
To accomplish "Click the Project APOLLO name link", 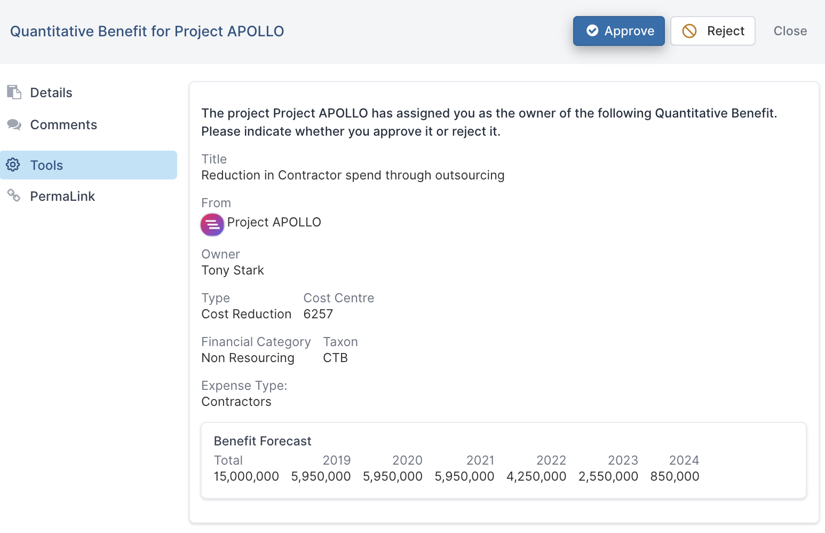I will coord(274,222).
